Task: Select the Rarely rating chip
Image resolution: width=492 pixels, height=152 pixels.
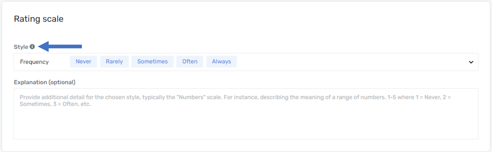Action: coord(114,61)
